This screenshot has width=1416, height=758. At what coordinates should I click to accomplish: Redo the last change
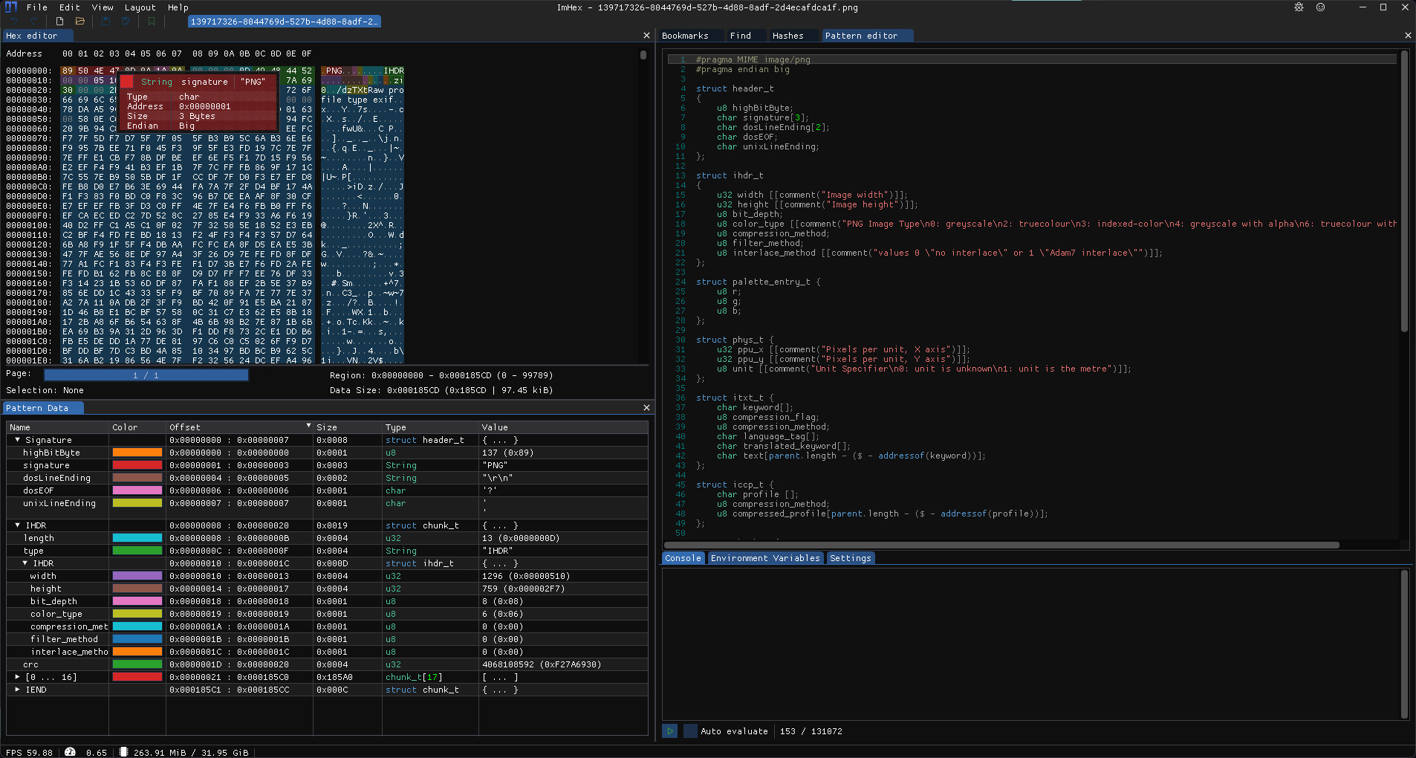(x=33, y=22)
